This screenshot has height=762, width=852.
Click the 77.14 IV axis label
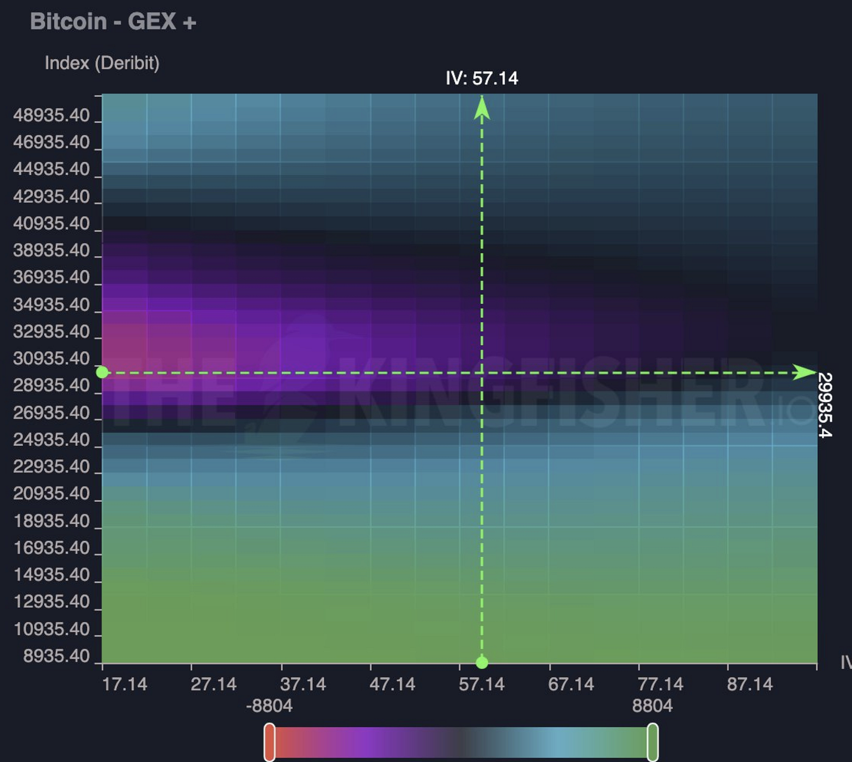tap(660, 684)
